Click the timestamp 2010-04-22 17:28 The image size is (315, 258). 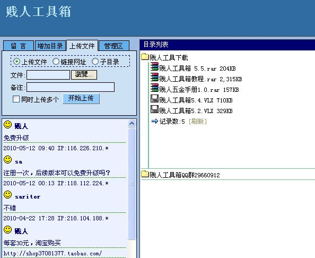29,218
